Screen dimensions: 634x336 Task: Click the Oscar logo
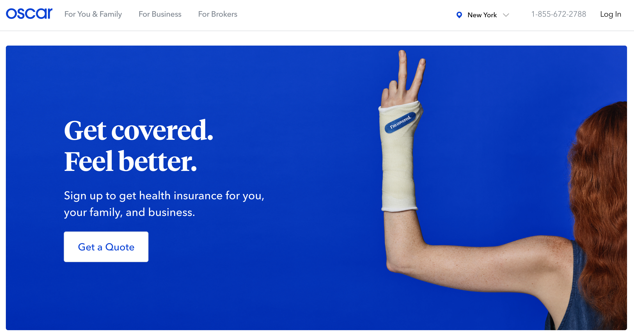[29, 14]
